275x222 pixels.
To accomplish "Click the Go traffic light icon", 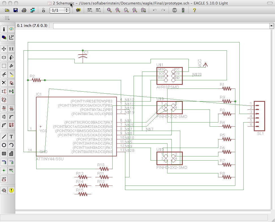I will pyautogui.click(x=183, y=10).
